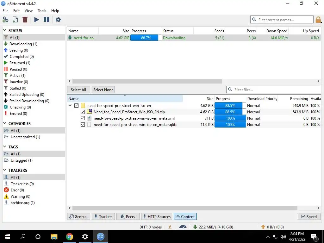Screen dimensions: 324x243
Task: Switch to the Peers tab
Action: coord(128,216)
